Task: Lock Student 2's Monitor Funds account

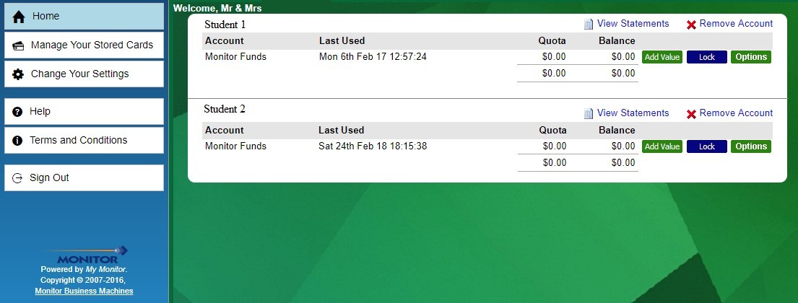Action: click(x=706, y=146)
